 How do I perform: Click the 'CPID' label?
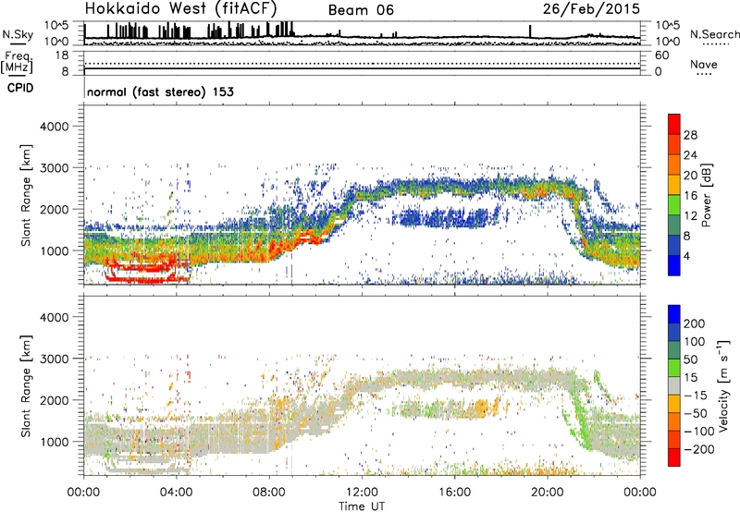pos(20,88)
